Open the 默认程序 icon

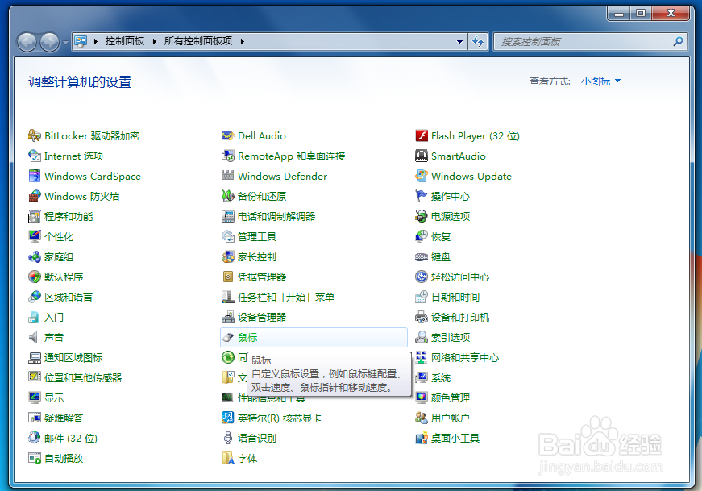click(35, 277)
